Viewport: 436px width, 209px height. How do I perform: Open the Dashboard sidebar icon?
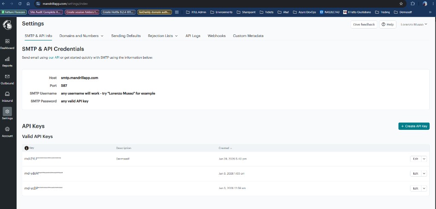tap(7, 41)
